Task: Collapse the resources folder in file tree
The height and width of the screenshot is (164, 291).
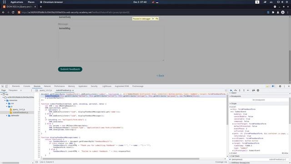Action: point(5,100)
